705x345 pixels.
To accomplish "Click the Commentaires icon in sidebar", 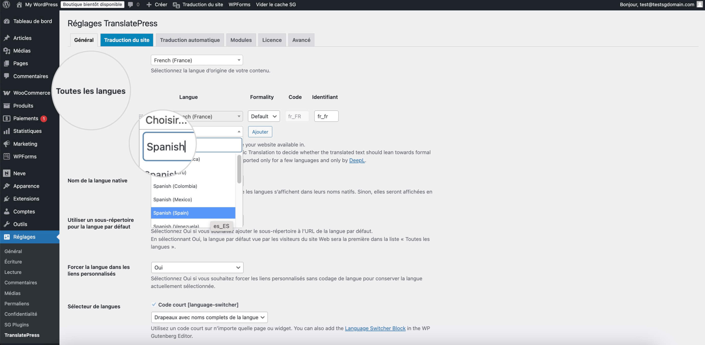I will coord(7,76).
